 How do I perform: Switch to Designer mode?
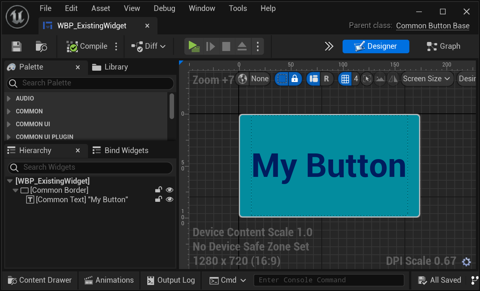[x=376, y=46]
